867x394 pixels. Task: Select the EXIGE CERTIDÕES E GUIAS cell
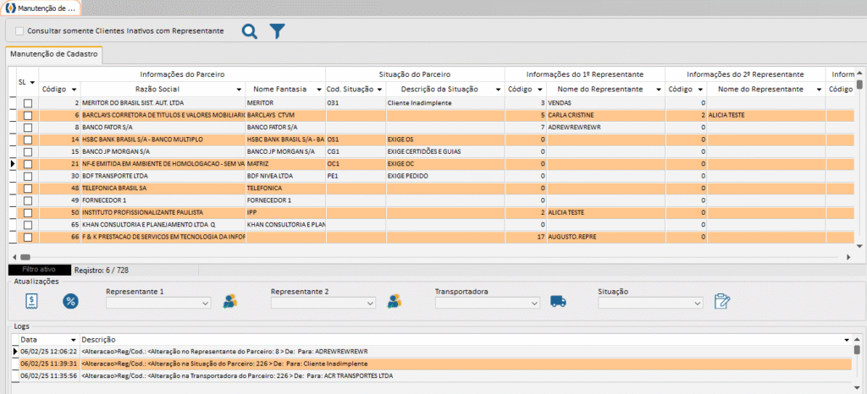click(445, 151)
